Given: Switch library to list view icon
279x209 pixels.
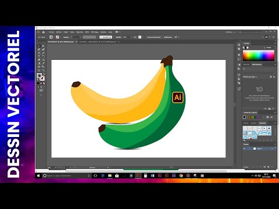Looking at the screenshot, I should 274,77.
